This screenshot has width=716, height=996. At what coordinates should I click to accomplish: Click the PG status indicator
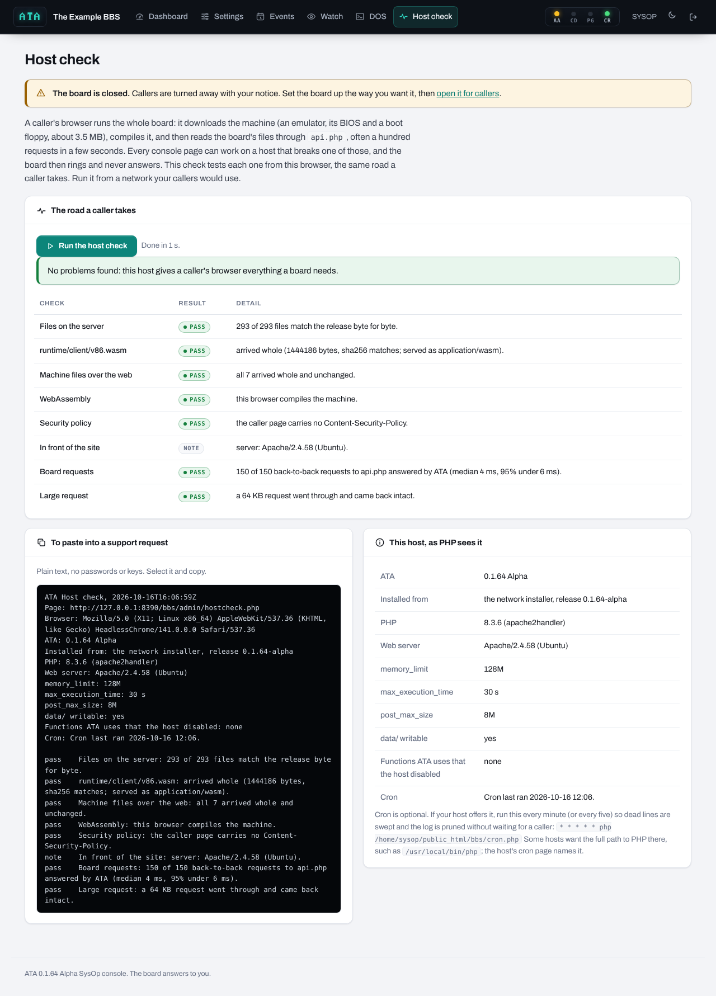tap(590, 17)
